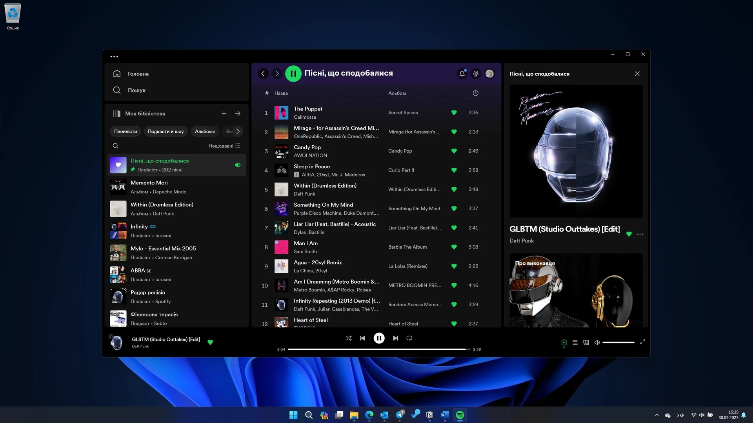Click Random Access Memories cover art
This screenshot has height=423, width=753.
(576, 151)
